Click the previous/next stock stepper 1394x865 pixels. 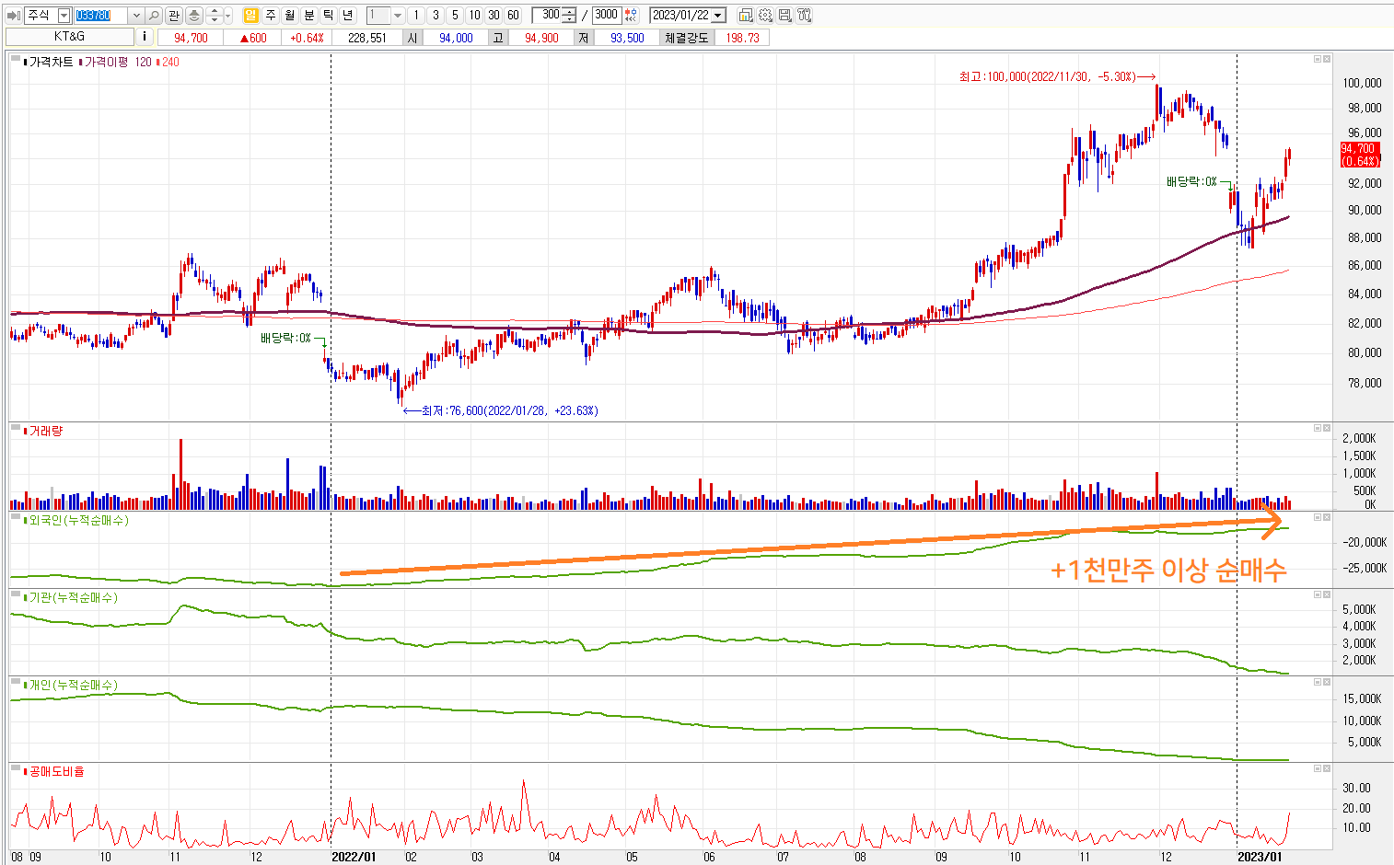215,16
